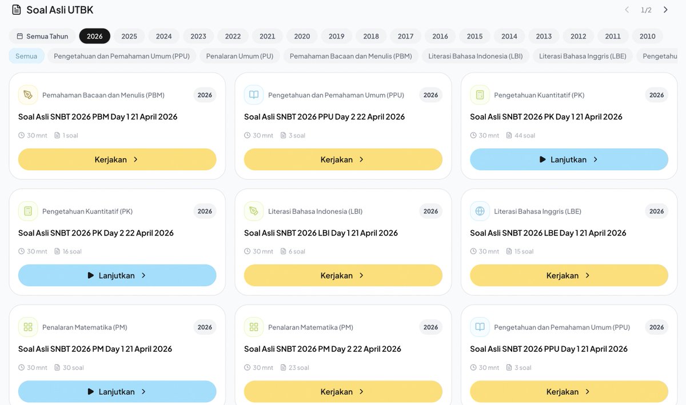
Task: Click Lanjutkan on PK Day 2 card
Action: click(x=117, y=275)
